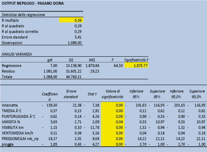Click the 'R al quadrato' label
Image resolution: width=207 pixels, height=152 pixels.
(x=13, y=26)
